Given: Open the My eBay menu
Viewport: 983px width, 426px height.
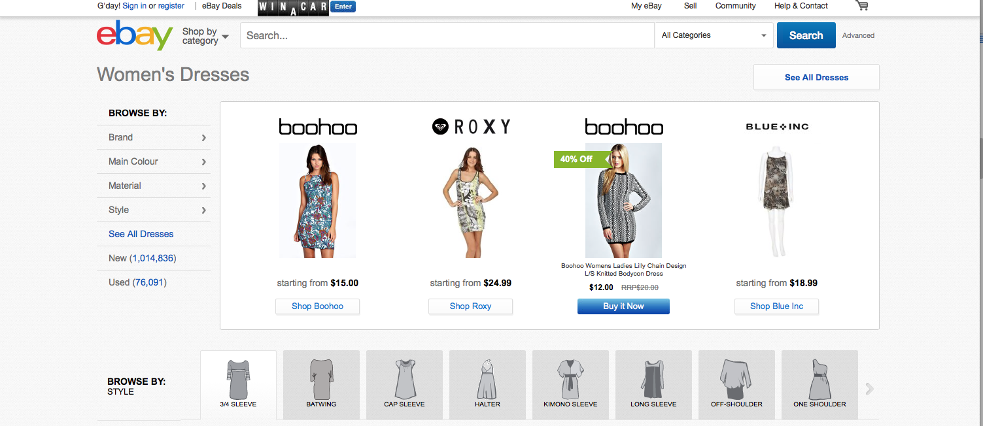Looking at the screenshot, I should pos(646,6).
